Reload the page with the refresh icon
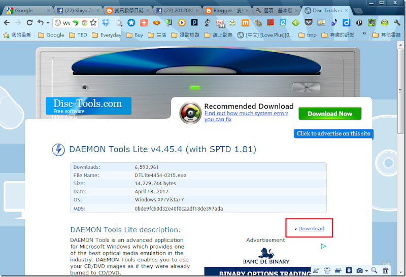Screen dimensions: 406x277 click(x=29, y=23)
